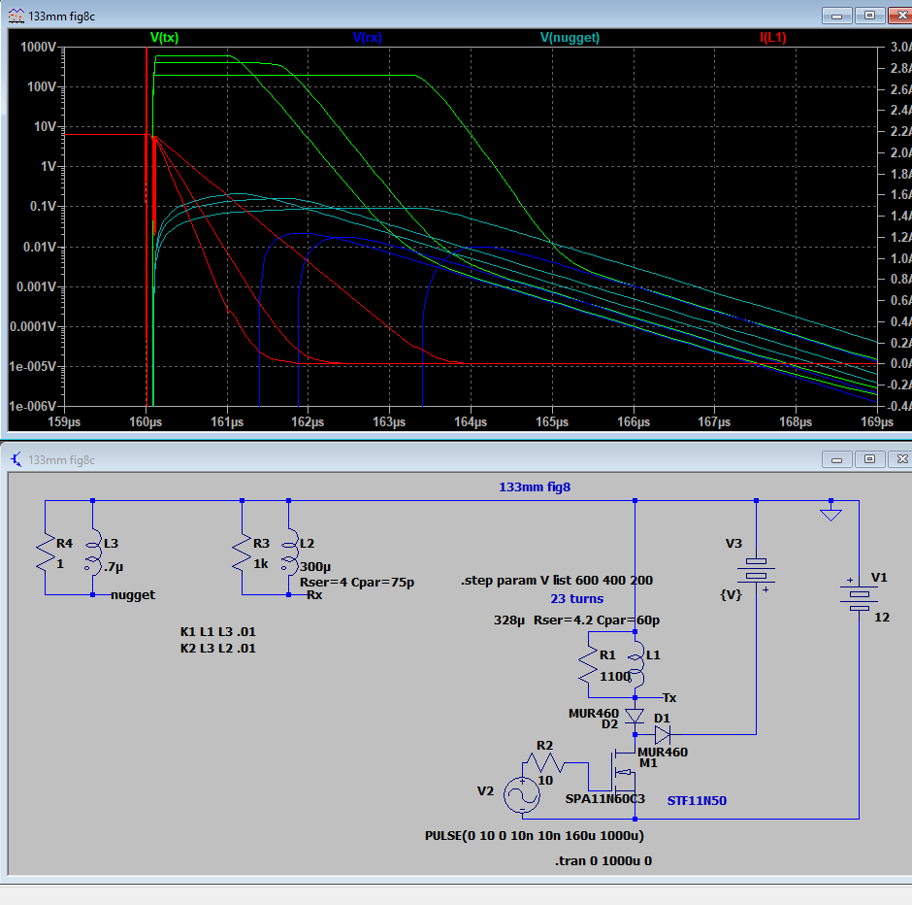Click the V(nugget) trace label

tap(570, 38)
